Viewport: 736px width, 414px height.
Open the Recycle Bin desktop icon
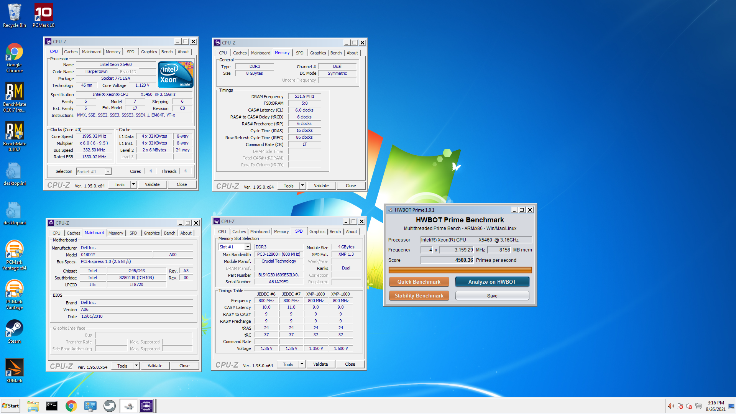pyautogui.click(x=15, y=15)
